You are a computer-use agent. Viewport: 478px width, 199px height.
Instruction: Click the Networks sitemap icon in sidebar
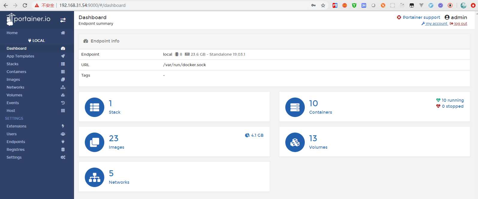63,87
